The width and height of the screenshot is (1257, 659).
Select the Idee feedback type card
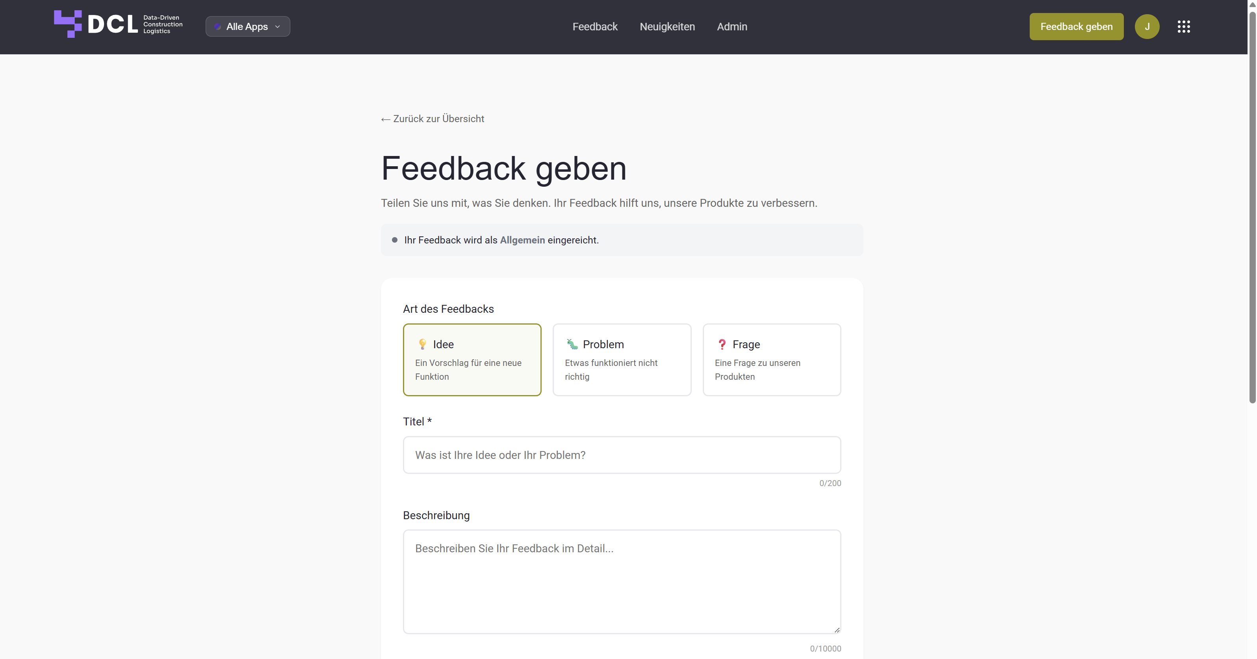click(x=472, y=360)
